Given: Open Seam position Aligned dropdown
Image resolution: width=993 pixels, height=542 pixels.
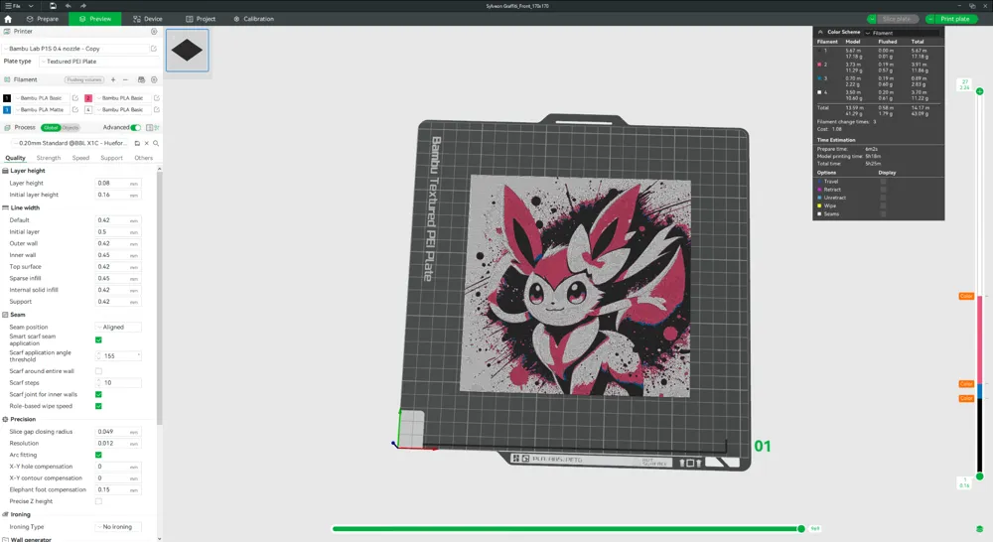Looking at the screenshot, I should pyautogui.click(x=118, y=328).
